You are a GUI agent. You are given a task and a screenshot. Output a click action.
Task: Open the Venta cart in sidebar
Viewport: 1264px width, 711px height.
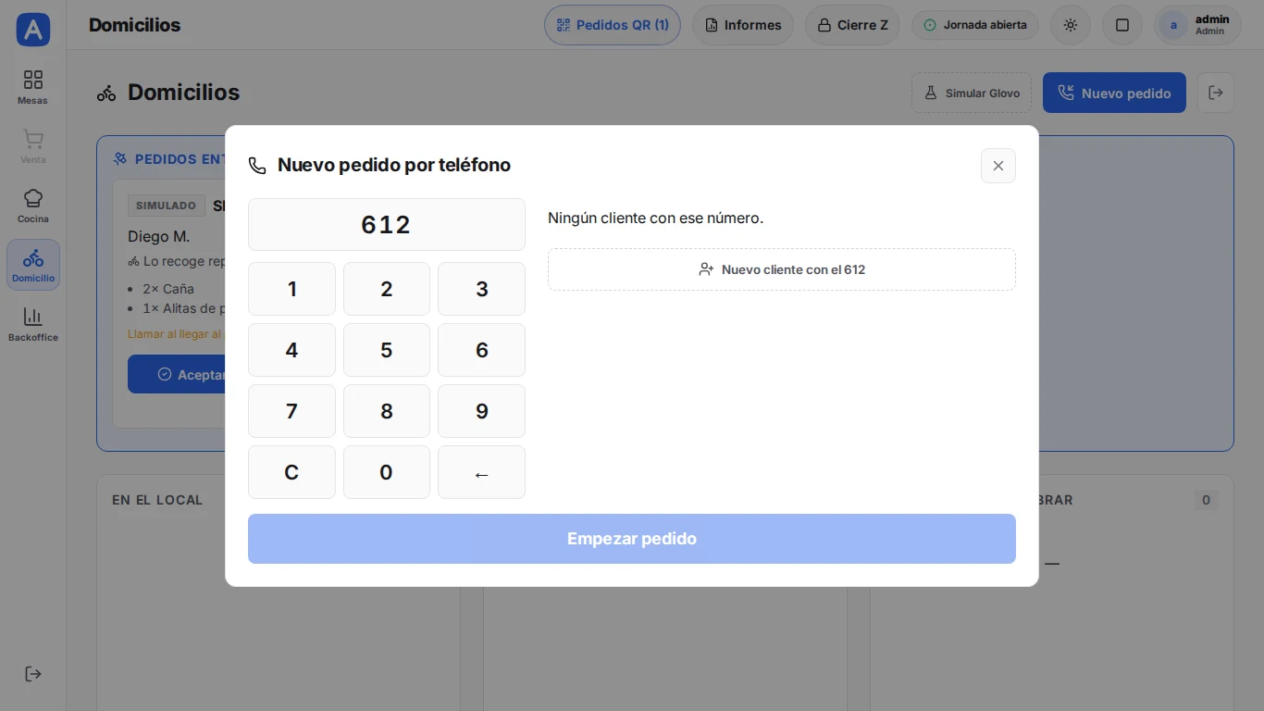pyautogui.click(x=32, y=146)
